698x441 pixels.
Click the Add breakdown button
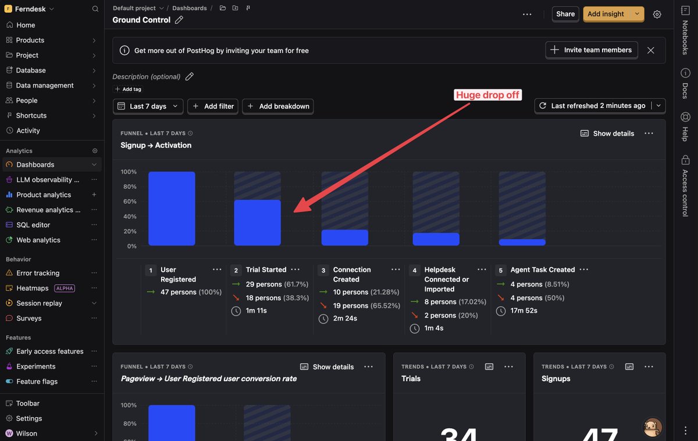point(278,106)
